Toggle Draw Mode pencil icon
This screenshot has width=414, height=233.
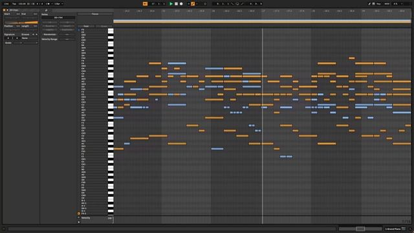point(369,4)
